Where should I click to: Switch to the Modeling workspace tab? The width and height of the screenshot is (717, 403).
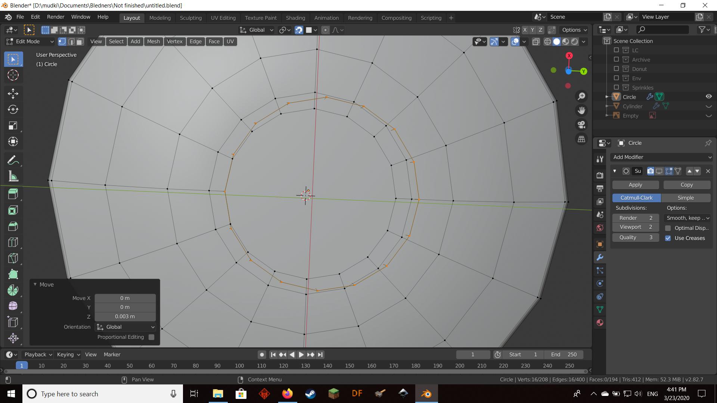click(x=160, y=18)
